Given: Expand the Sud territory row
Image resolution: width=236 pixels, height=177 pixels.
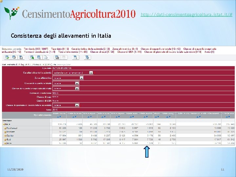Looking at the screenshot, I should (x=5, y=140).
